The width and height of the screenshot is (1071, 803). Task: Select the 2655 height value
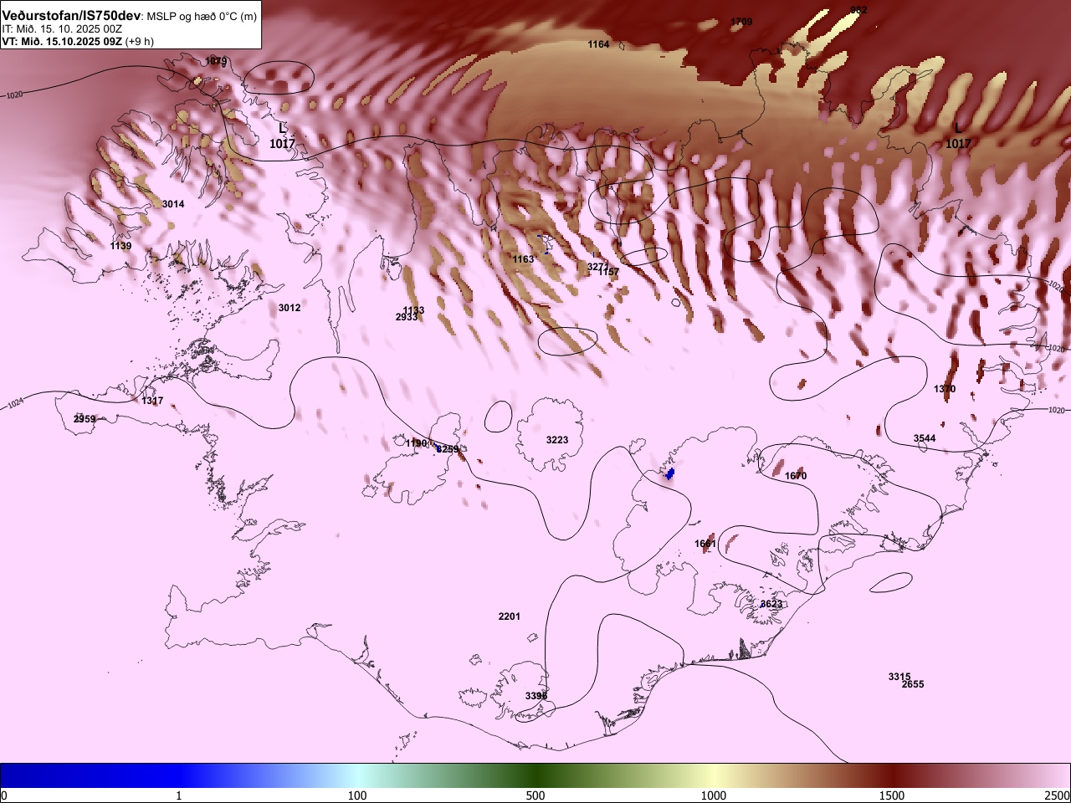click(913, 684)
